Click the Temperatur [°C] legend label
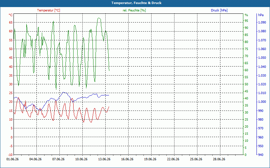 click(x=49, y=10)
